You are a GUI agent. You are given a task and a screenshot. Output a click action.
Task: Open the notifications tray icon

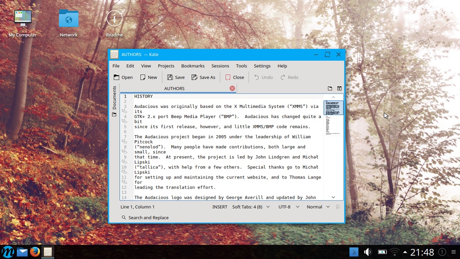coord(442,252)
